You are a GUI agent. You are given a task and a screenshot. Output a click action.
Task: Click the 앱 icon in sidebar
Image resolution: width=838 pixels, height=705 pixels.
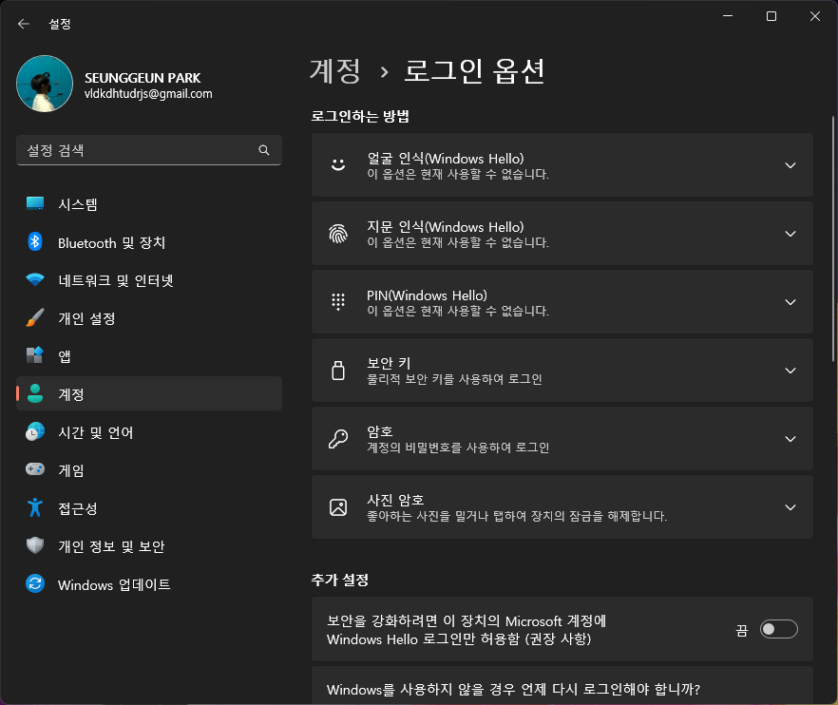pos(35,355)
